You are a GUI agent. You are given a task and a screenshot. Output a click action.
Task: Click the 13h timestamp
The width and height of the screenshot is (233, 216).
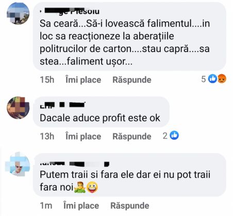47,137
